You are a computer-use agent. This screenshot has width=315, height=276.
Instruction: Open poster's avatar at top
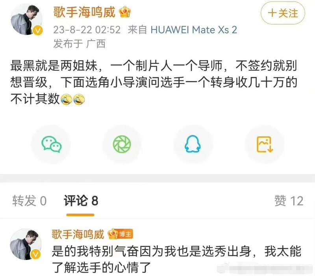(26, 19)
